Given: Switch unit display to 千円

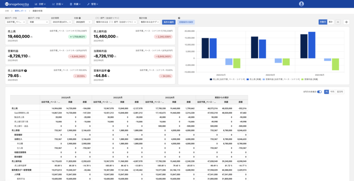Looking at the screenshot, I should [x=332, y=92].
